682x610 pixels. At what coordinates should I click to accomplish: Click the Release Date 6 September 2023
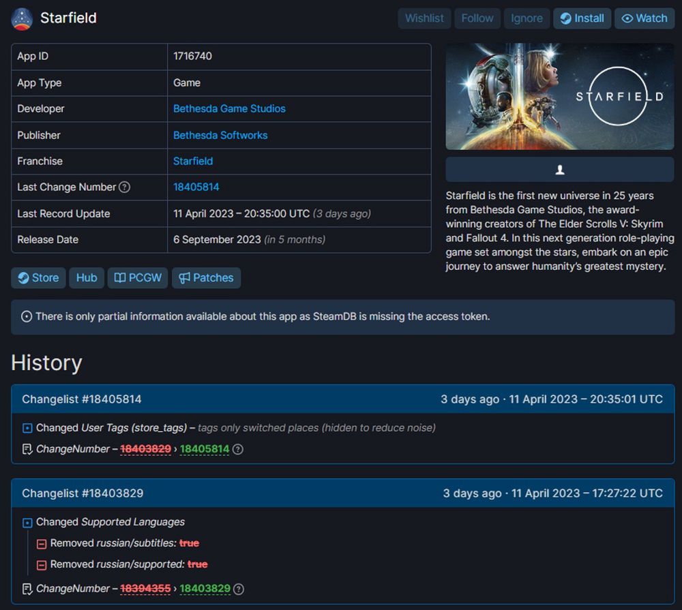tap(217, 239)
